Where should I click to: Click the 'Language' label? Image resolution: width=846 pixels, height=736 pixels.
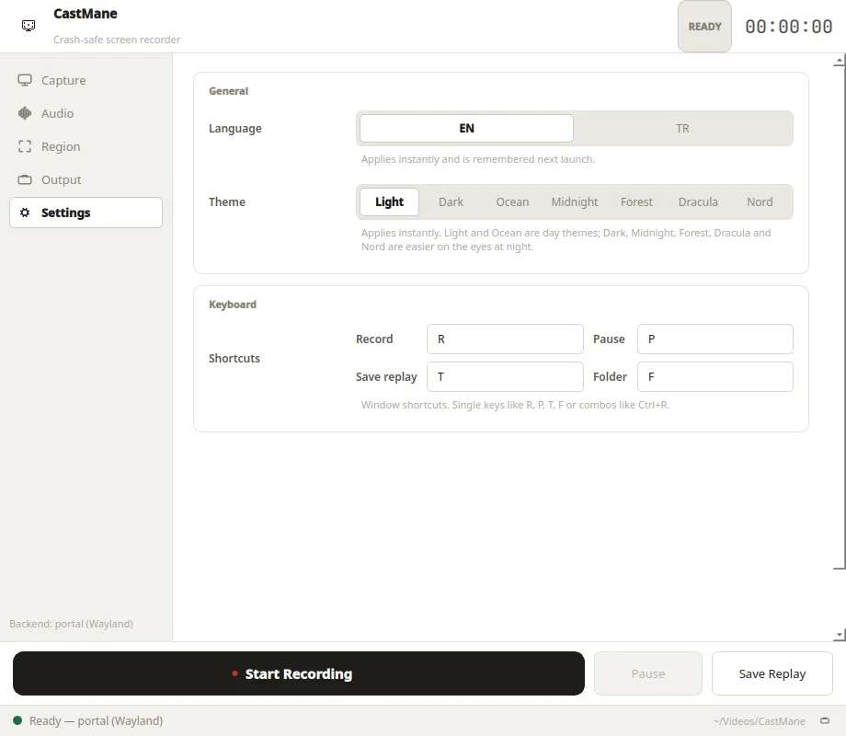(x=235, y=129)
